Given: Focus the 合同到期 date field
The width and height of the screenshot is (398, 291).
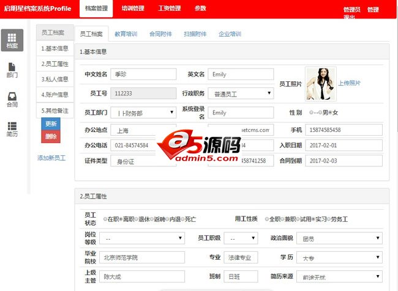Looking at the screenshot, I should [x=344, y=161].
